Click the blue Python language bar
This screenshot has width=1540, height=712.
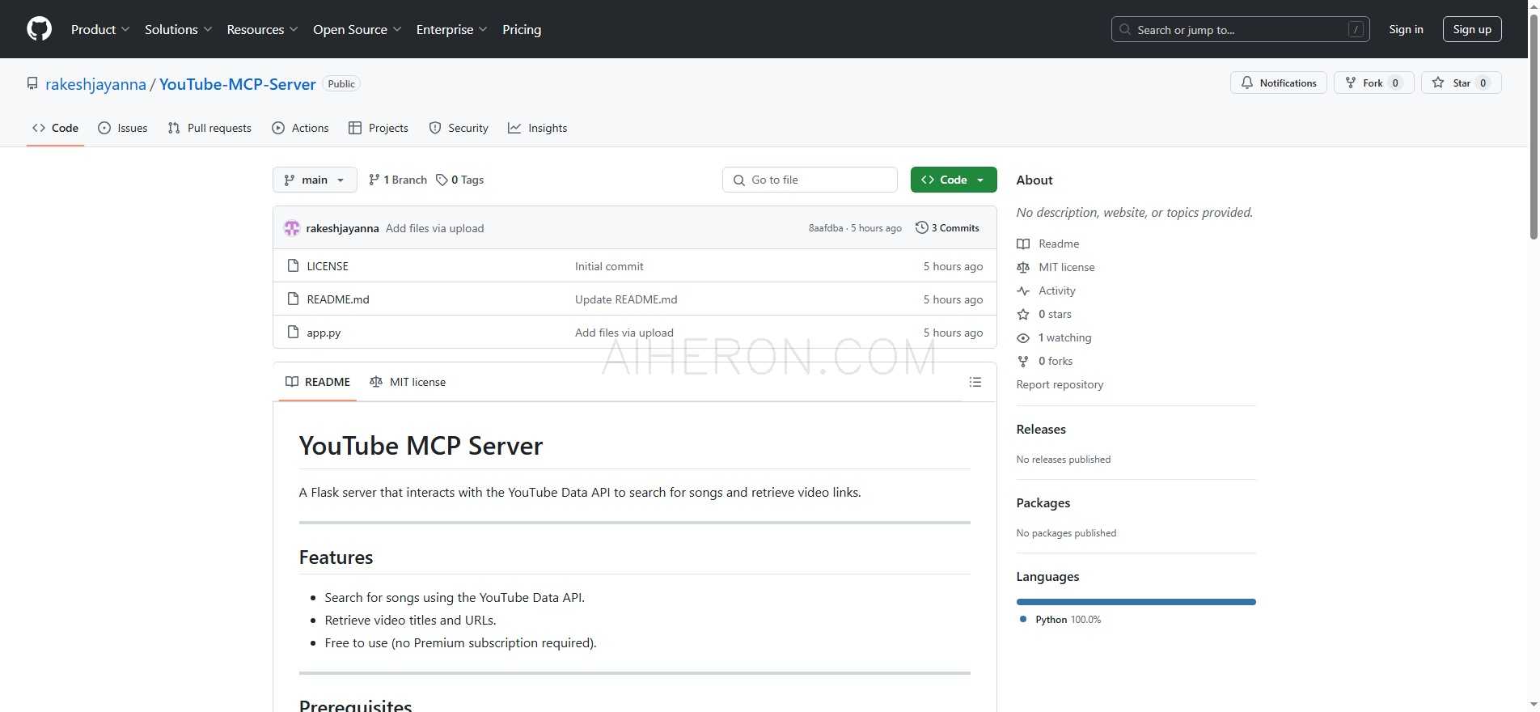pos(1136,602)
